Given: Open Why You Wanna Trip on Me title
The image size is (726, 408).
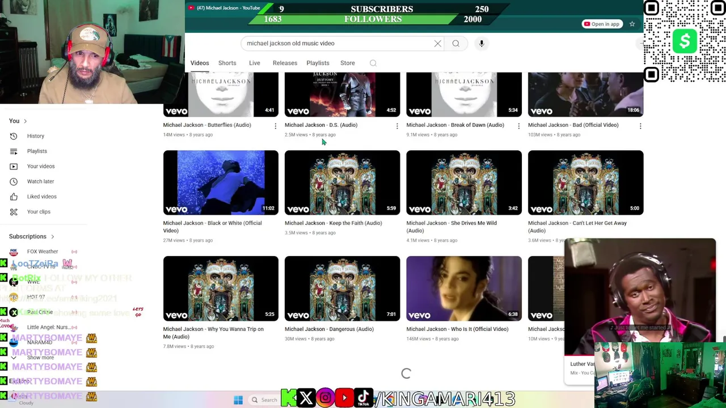Looking at the screenshot, I should point(213,333).
